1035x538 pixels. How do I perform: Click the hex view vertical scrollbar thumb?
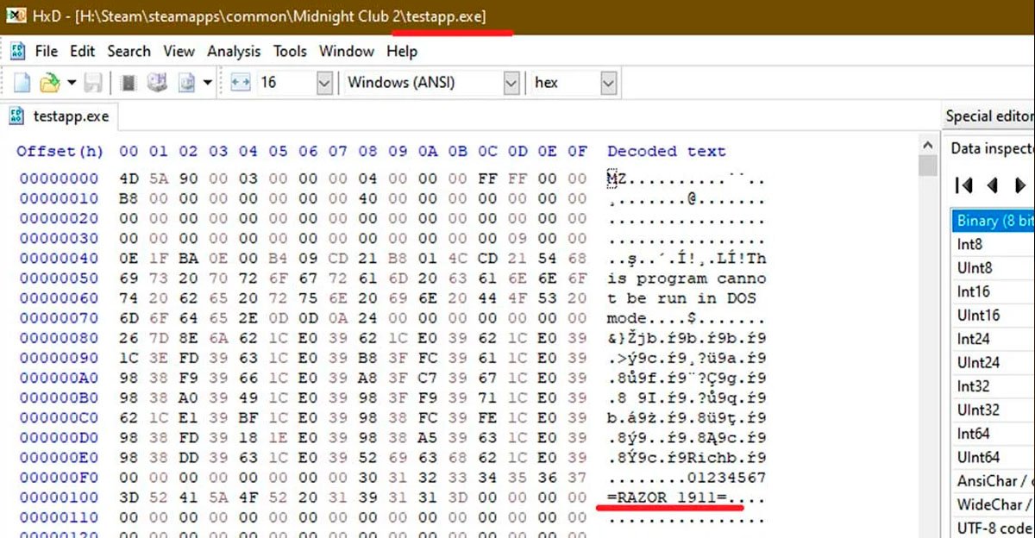(x=928, y=166)
